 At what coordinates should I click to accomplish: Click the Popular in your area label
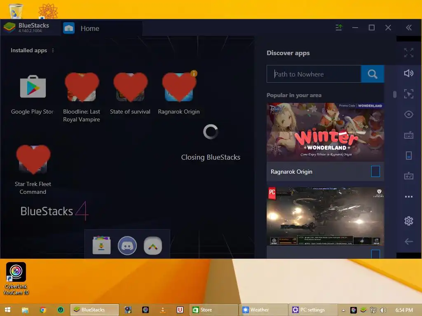tap(294, 95)
